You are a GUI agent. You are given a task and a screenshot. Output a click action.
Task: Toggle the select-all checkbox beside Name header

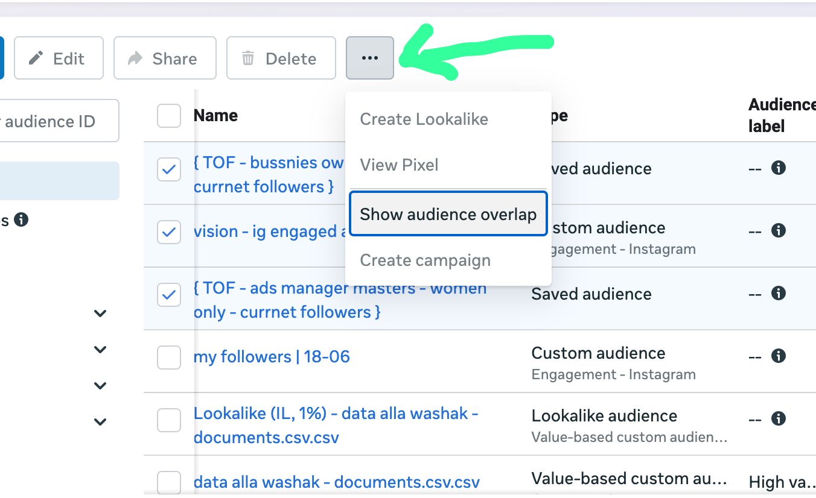tap(169, 116)
